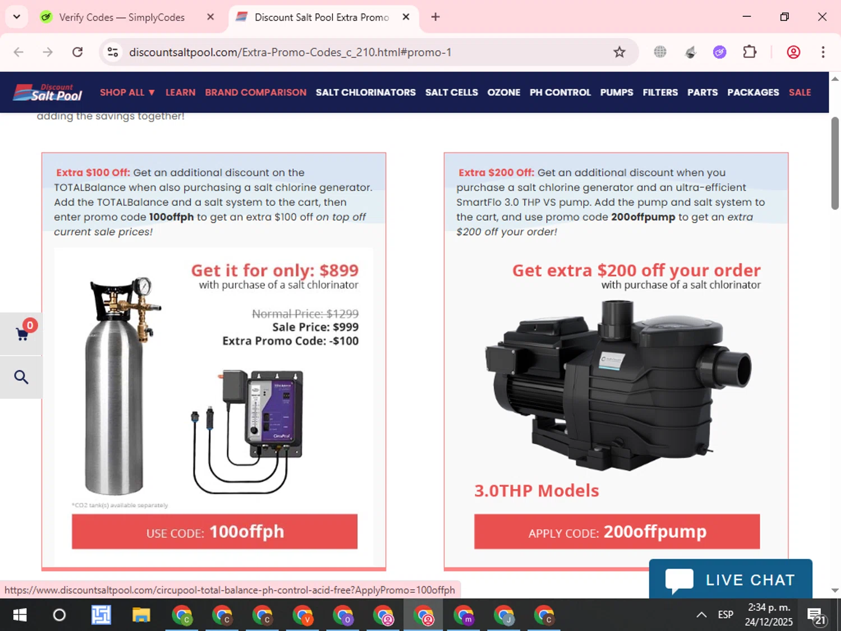Reload the current page
Viewport: 841px width, 631px height.
[x=77, y=52]
